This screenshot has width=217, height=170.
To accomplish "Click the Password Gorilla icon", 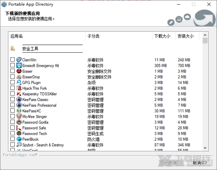I will tap(19, 122).
